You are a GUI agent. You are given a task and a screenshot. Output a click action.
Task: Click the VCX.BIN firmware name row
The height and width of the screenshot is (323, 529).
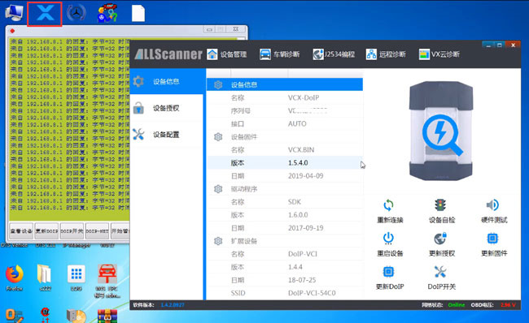coord(284,149)
